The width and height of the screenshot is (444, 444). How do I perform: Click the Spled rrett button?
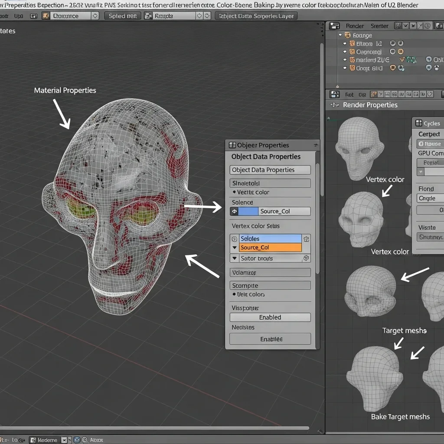[123, 16]
